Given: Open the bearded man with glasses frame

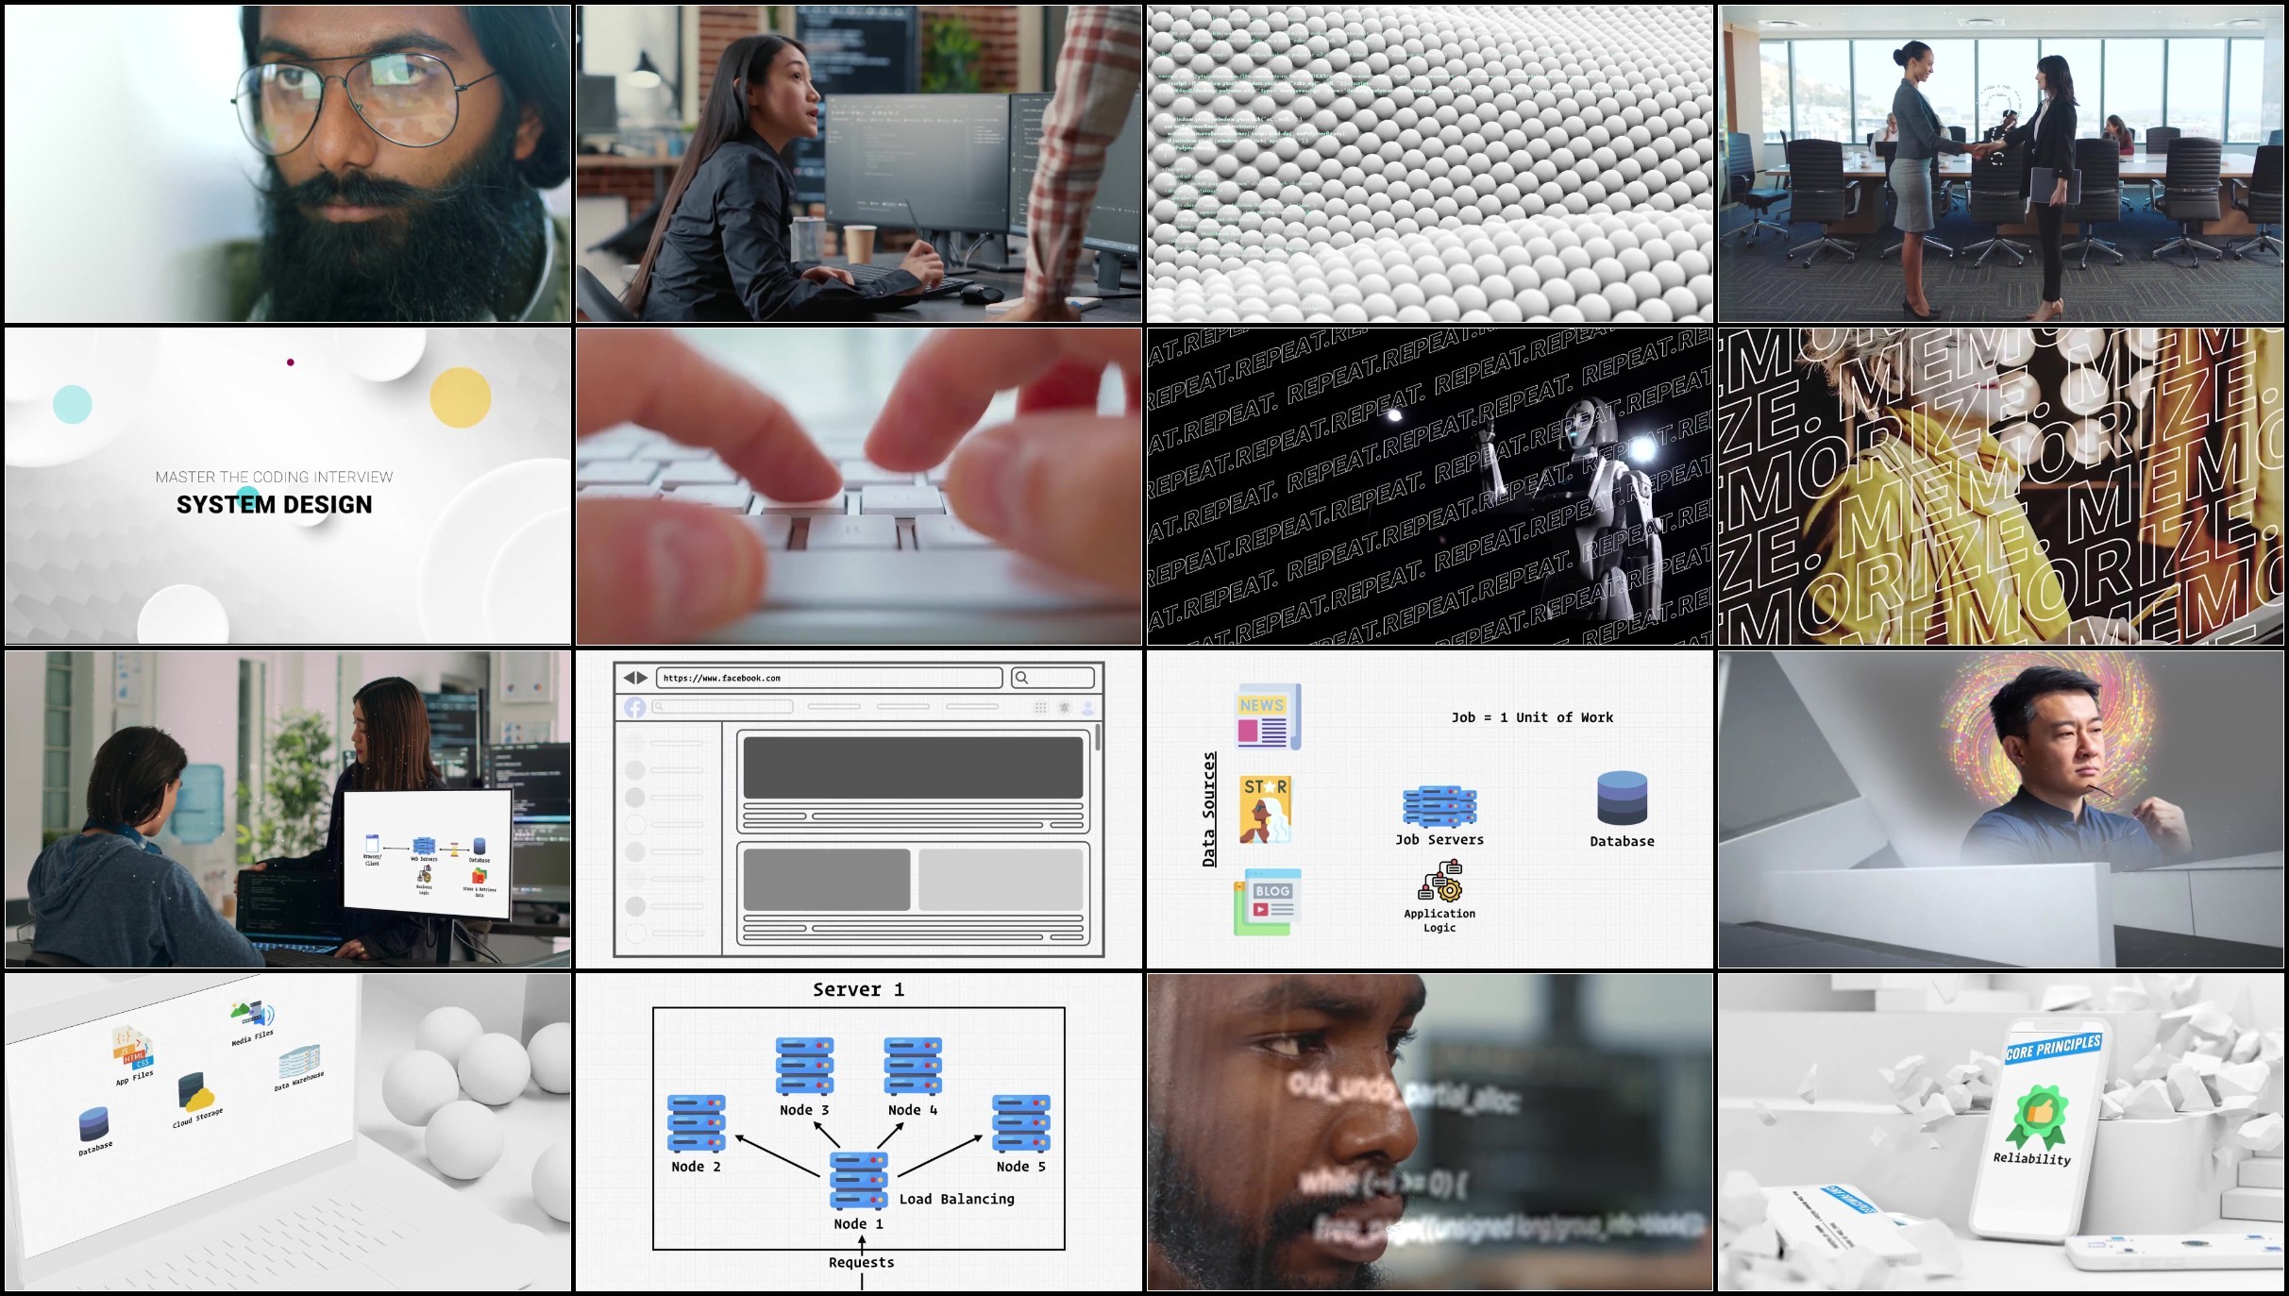Looking at the screenshot, I should pyautogui.click(x=288, y=164).
